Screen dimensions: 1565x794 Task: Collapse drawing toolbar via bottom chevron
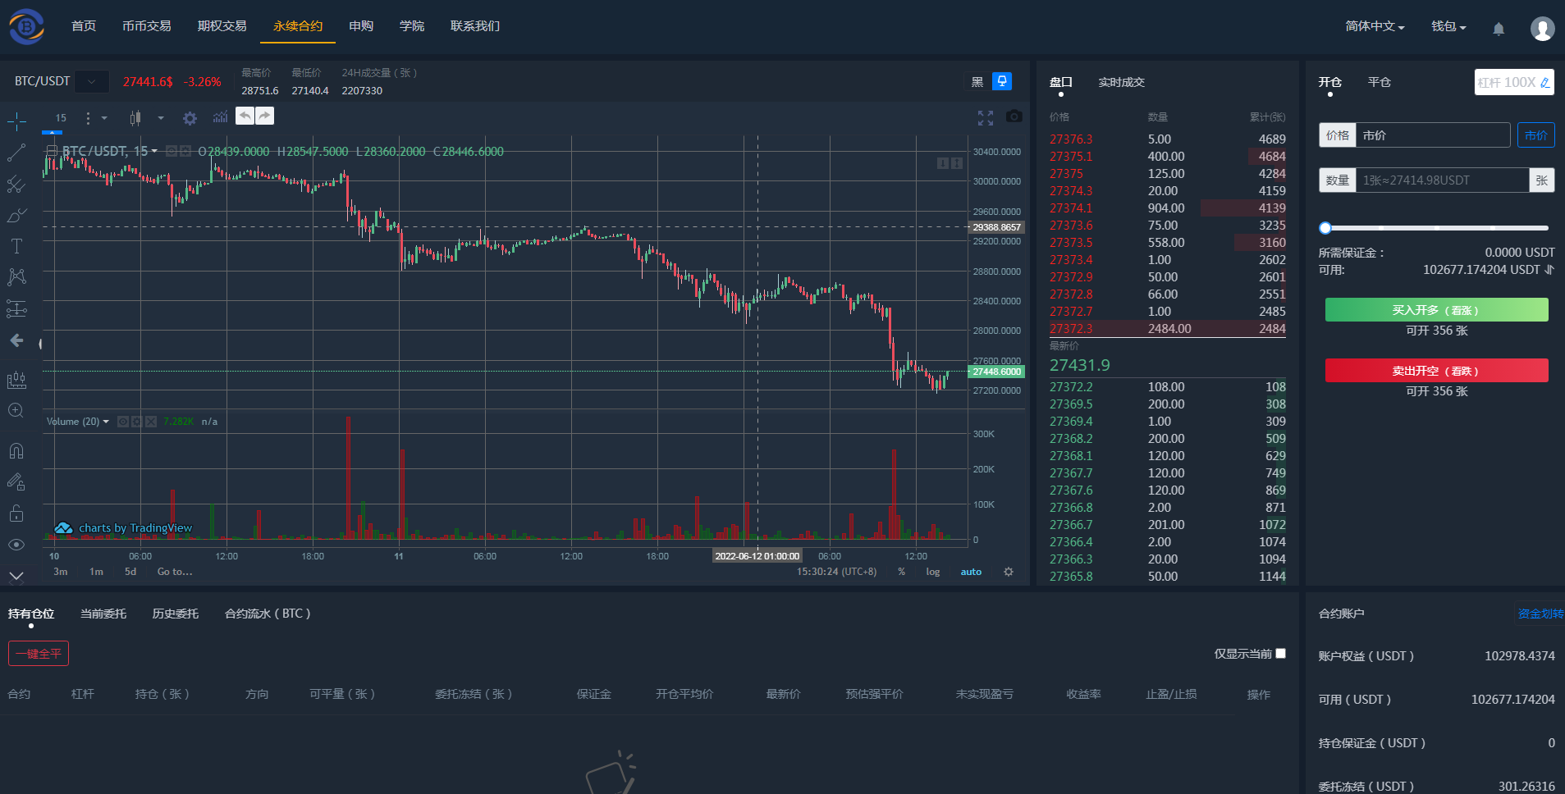click(16, 576)
